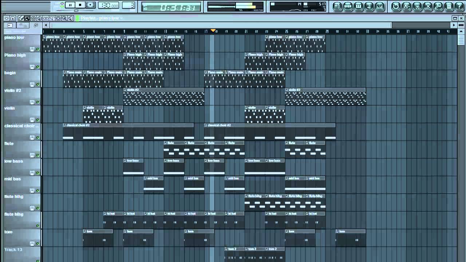The image size is (466, 262).
Task: Select the pencil draw tool
Action: [21, 18]
